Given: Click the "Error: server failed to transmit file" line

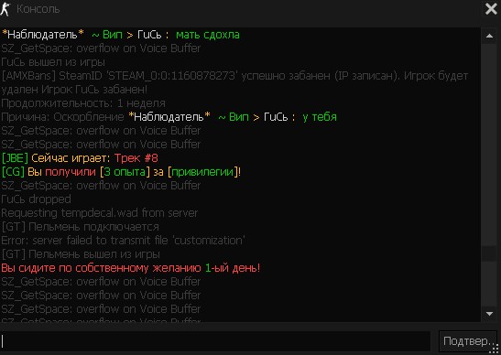Looking at the screenshot, I should click(124, 241).
